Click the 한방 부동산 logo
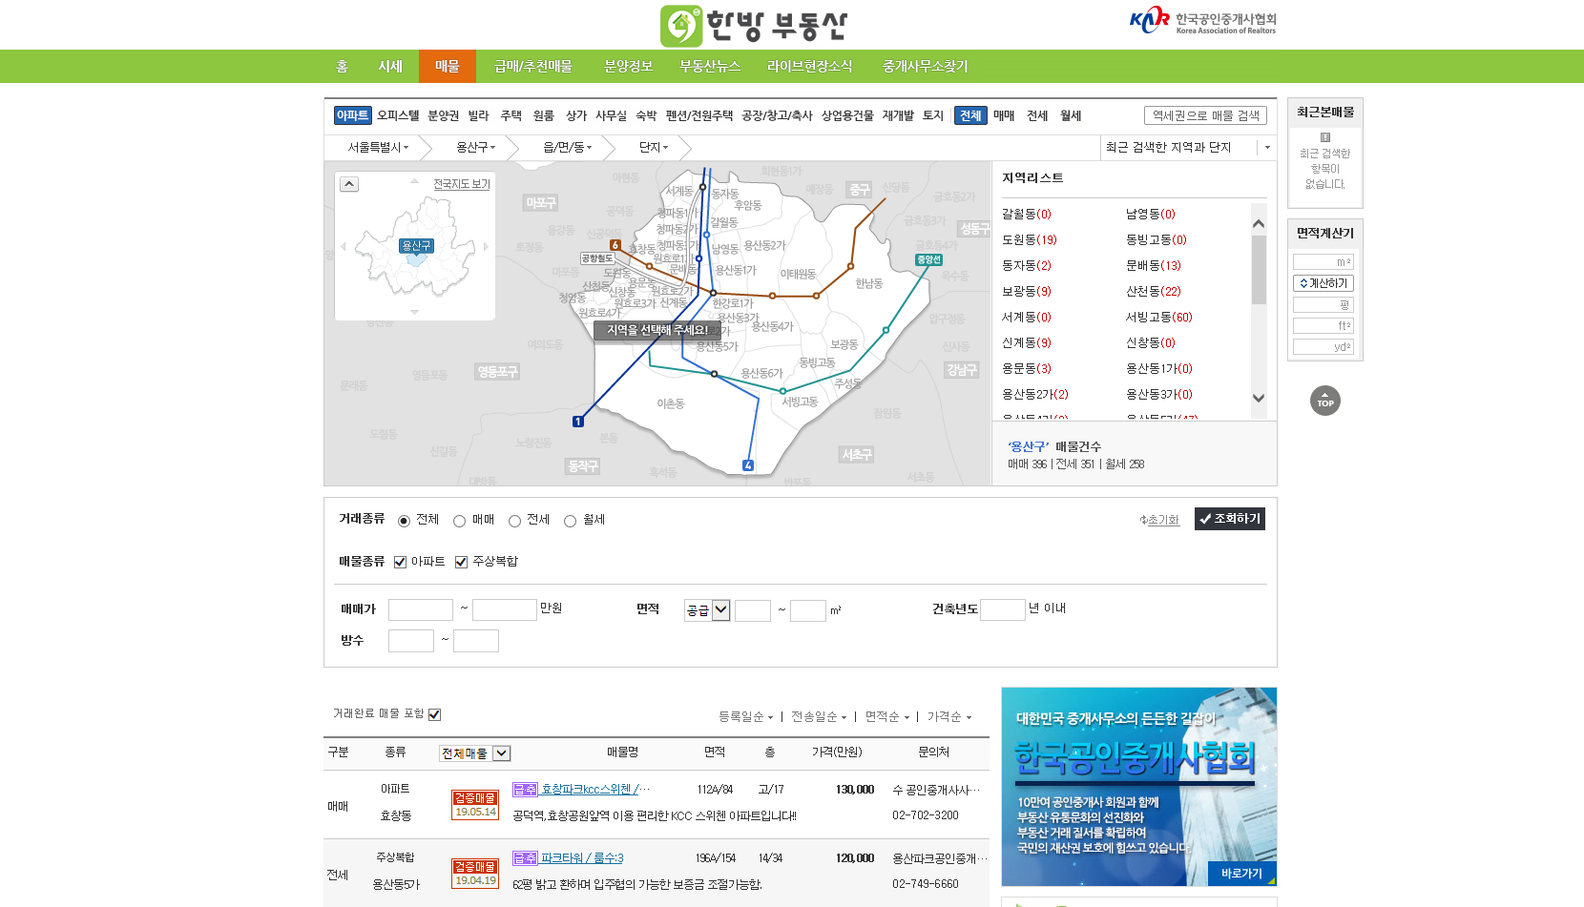Image resolution: width=1584 pixels, height=907 pixels. pyautogui.click(x=754, y=26)
